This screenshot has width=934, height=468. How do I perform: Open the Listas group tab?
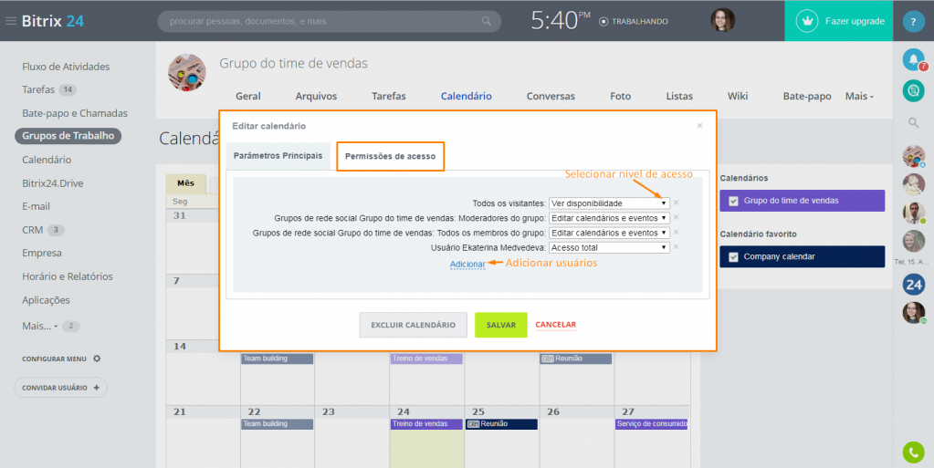tap(679, 96)
